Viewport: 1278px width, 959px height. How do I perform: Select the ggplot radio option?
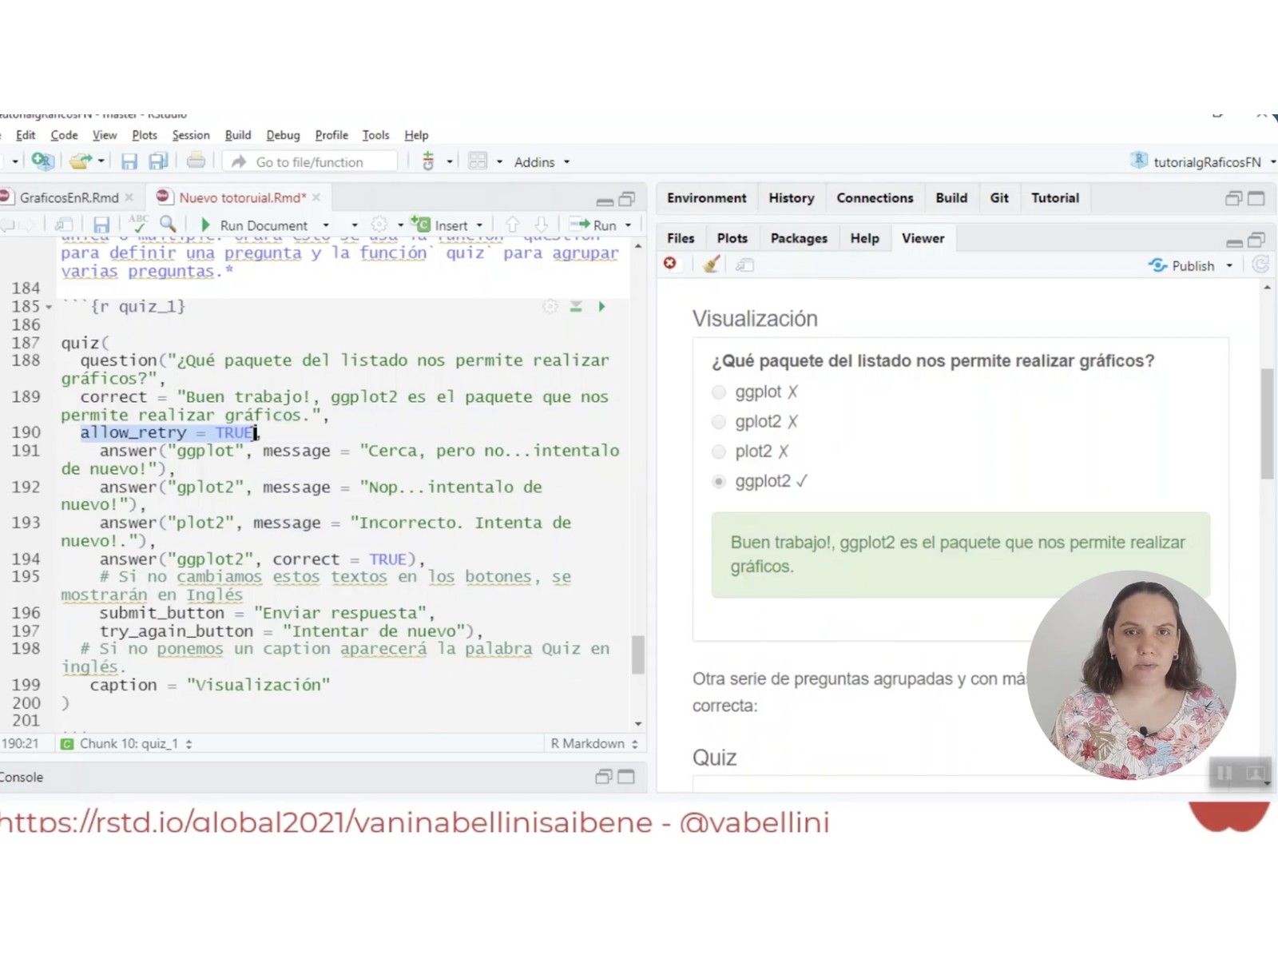tap(719, 392)
